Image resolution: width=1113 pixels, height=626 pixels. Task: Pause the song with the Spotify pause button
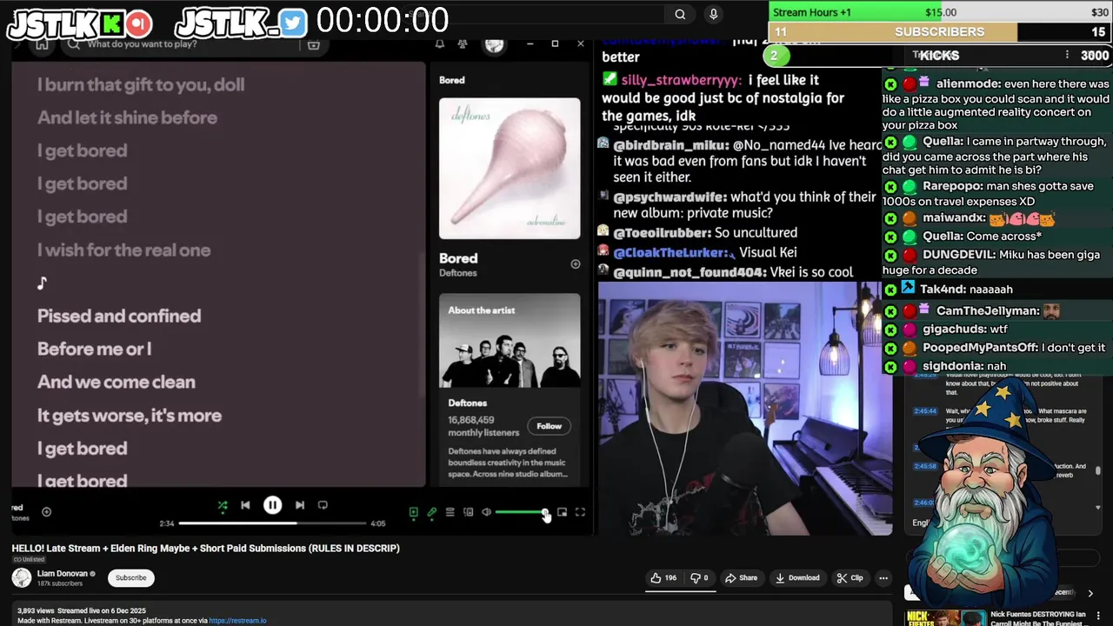(x=272, y=505)
